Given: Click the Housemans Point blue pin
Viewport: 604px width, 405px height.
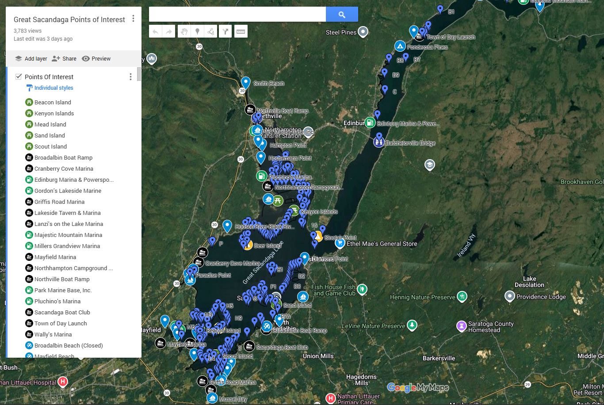Looking at the screenshot, I should click(261, 157).
